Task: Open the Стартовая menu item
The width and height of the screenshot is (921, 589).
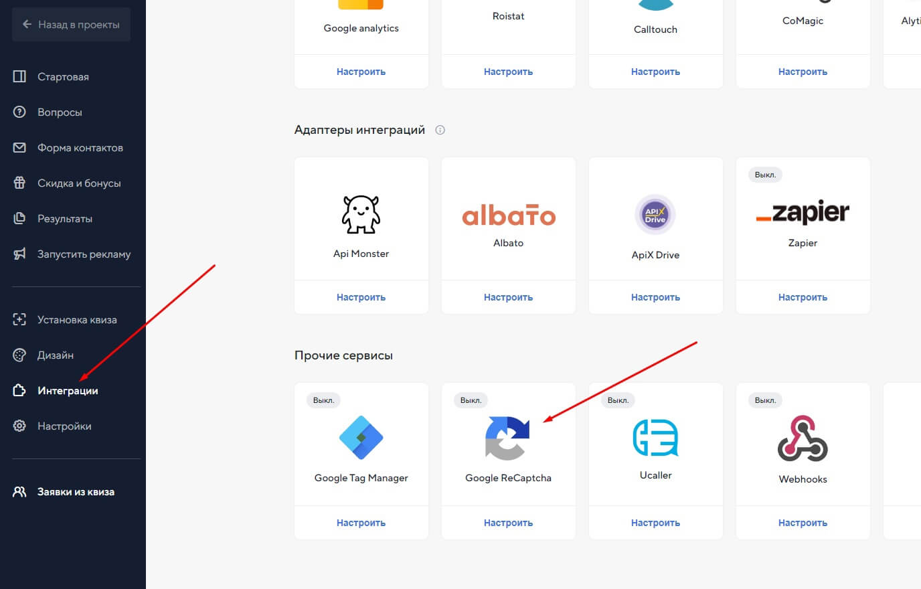Action: pos(63,76)
